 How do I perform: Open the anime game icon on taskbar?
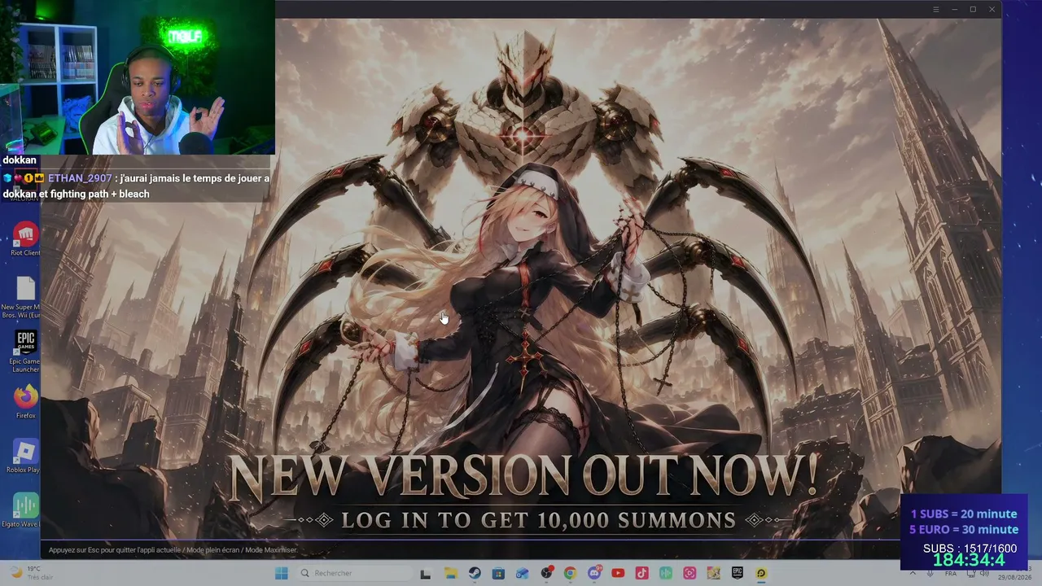pyautogui.click(x=714, y=574)
